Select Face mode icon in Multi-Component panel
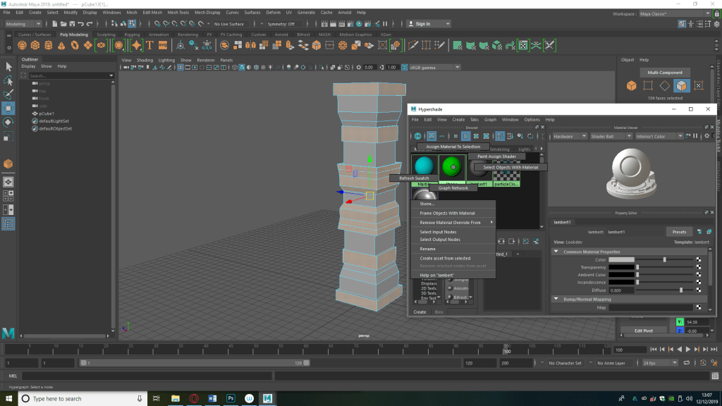The width and height of the screenshot is (722, 406). (x=682, y=85)
